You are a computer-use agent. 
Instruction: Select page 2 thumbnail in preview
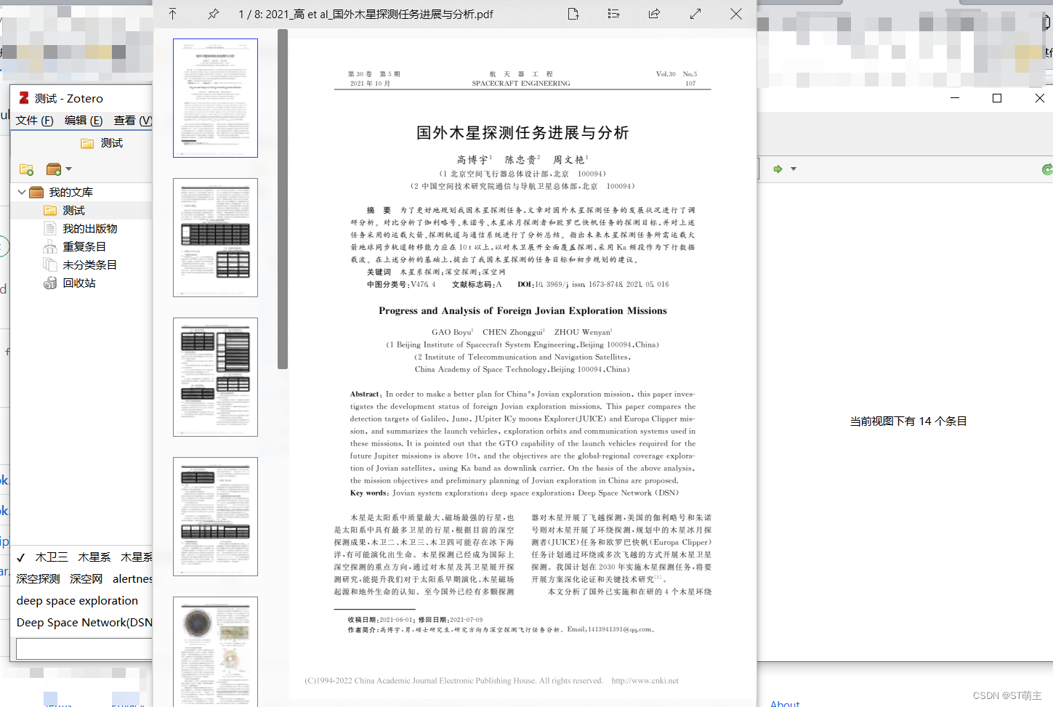(215, 238)
